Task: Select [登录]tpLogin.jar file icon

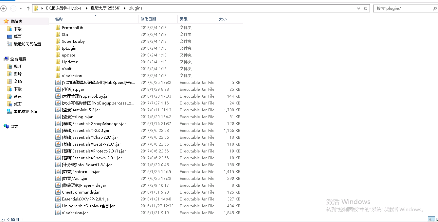Action: click(x=58, y=117)
